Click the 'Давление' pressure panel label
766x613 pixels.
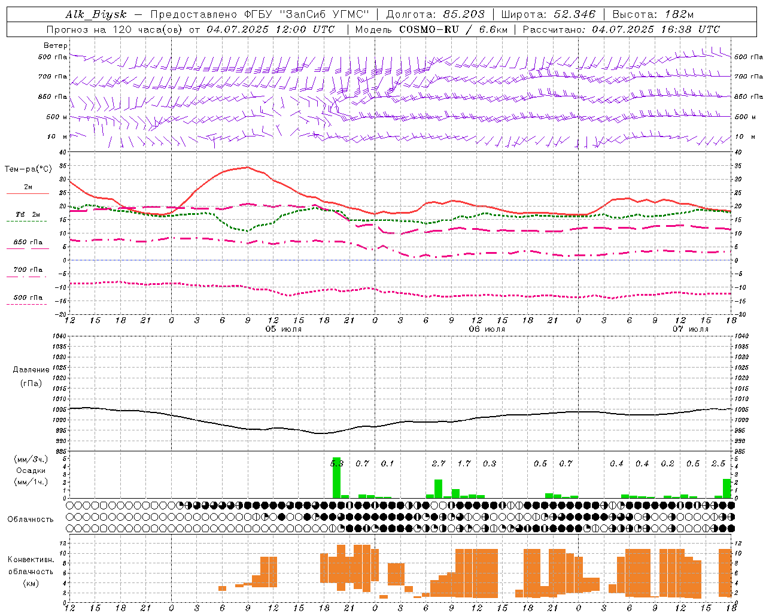tap(31, 370)
